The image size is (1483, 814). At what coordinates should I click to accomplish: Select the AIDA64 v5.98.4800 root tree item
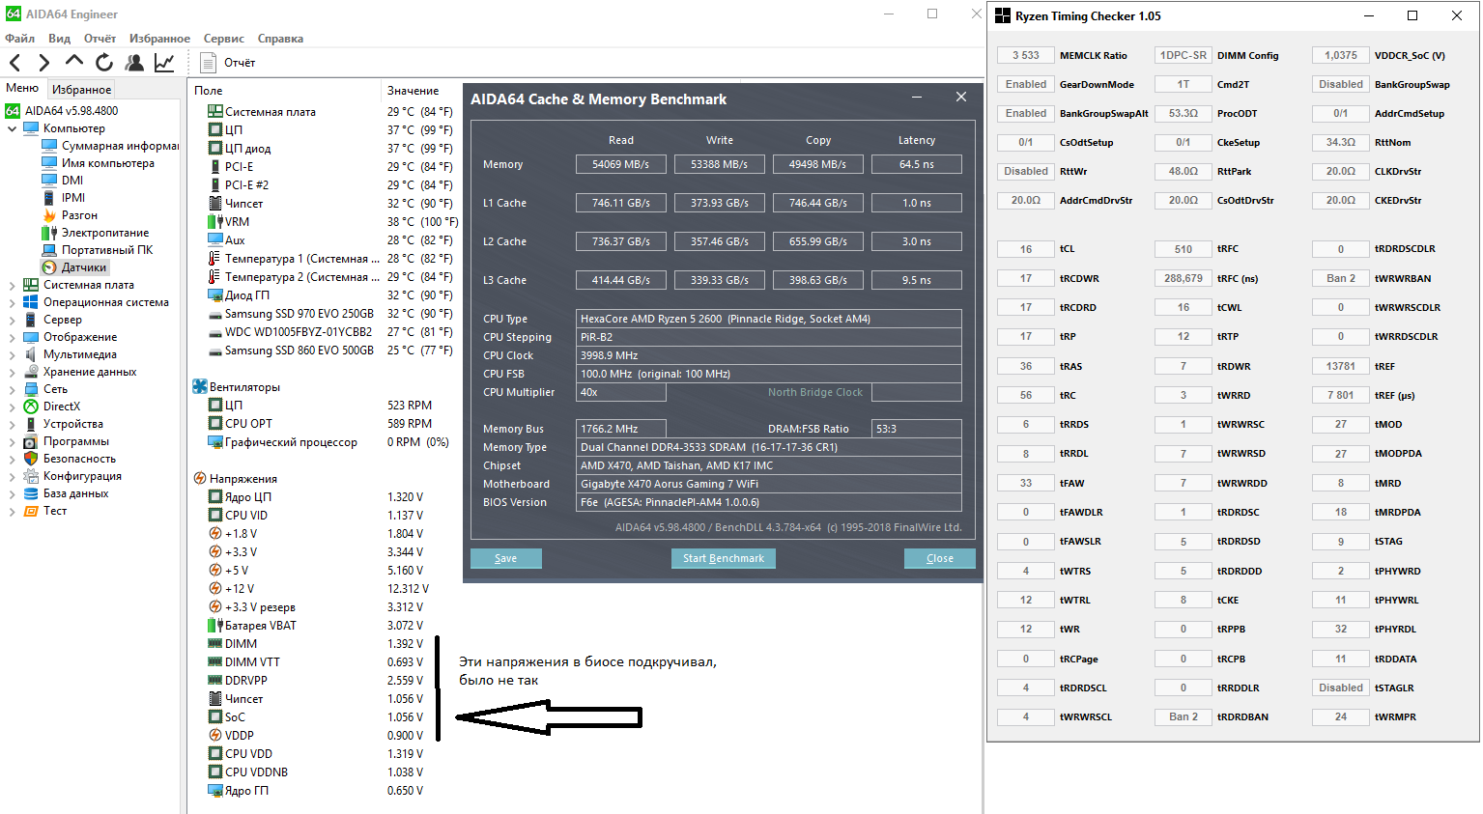(x=62, y=111)
